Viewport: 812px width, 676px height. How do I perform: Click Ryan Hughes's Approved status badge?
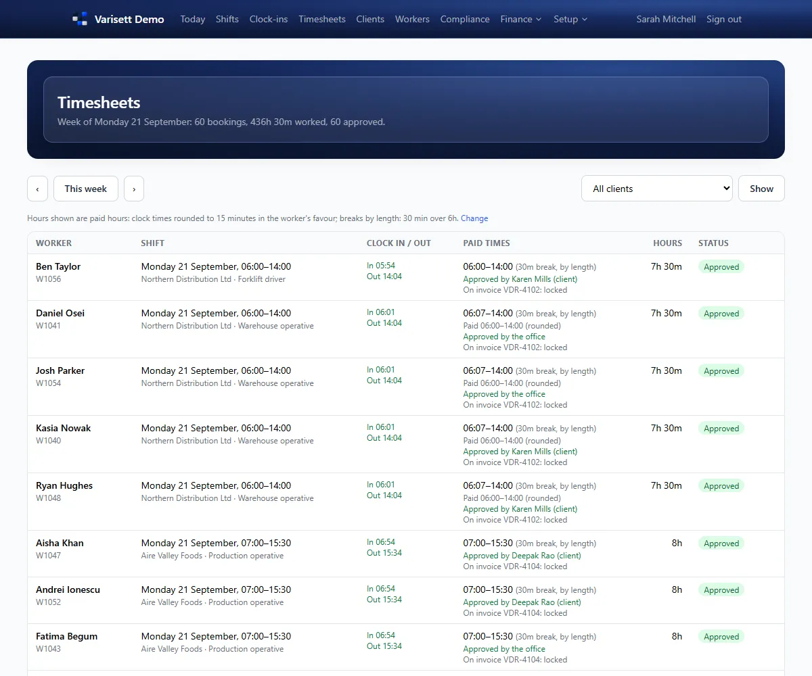pyautogui.click(x=721, y=485)
